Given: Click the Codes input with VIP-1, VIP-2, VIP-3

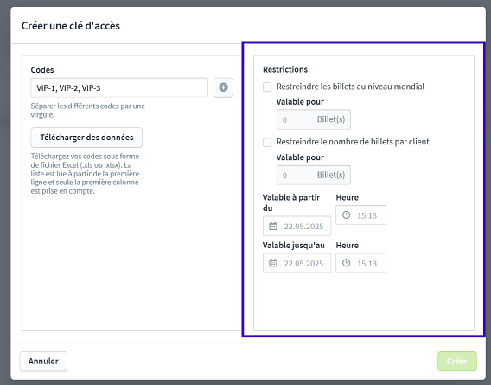Looking at the screenshot, I should coord(119,87).
